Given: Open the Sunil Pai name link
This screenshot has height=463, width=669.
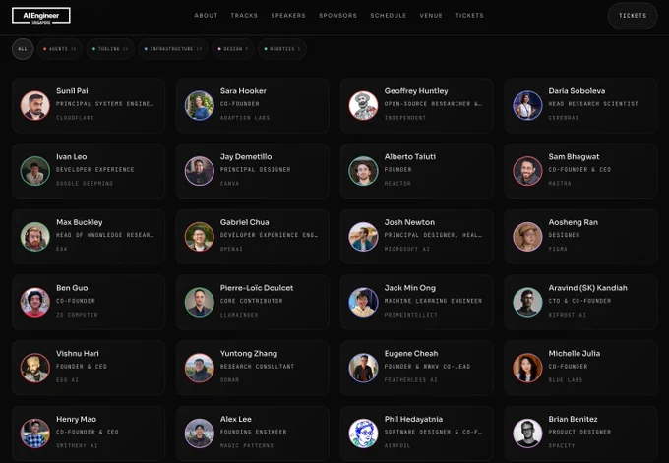Looking at the screenshot, I should click(72, 90).
